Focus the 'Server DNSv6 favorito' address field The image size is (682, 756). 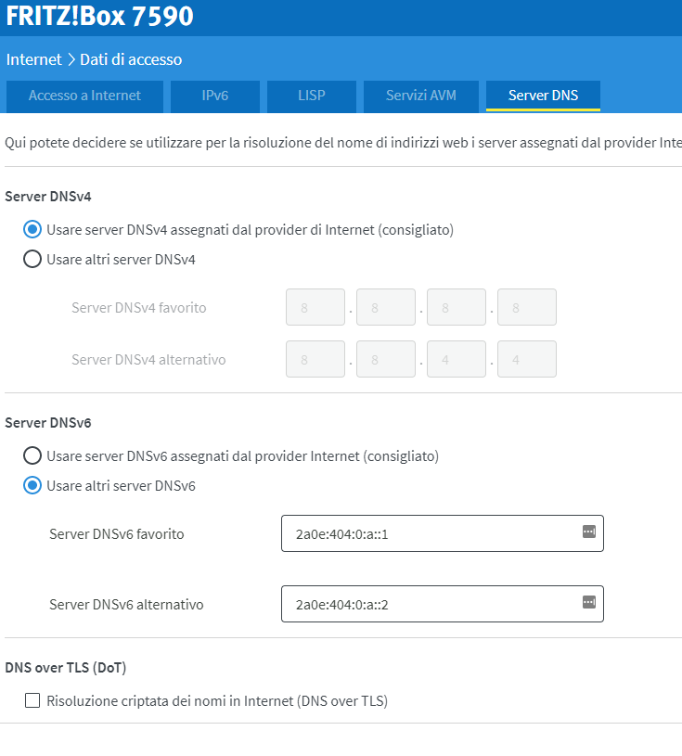(427, 533)
